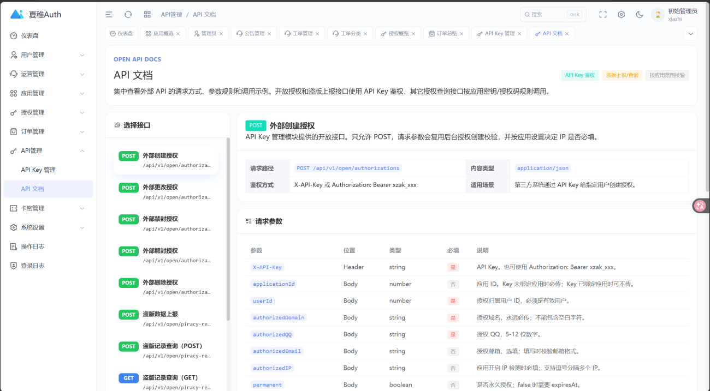The height and width of the screenshot is (391, 710).
Task: Select the 外部更改授权 interface
Action: [x=166, y=192]
